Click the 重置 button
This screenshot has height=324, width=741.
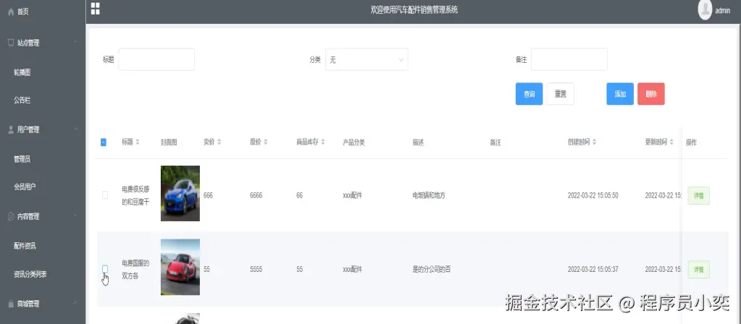[561, 94]
